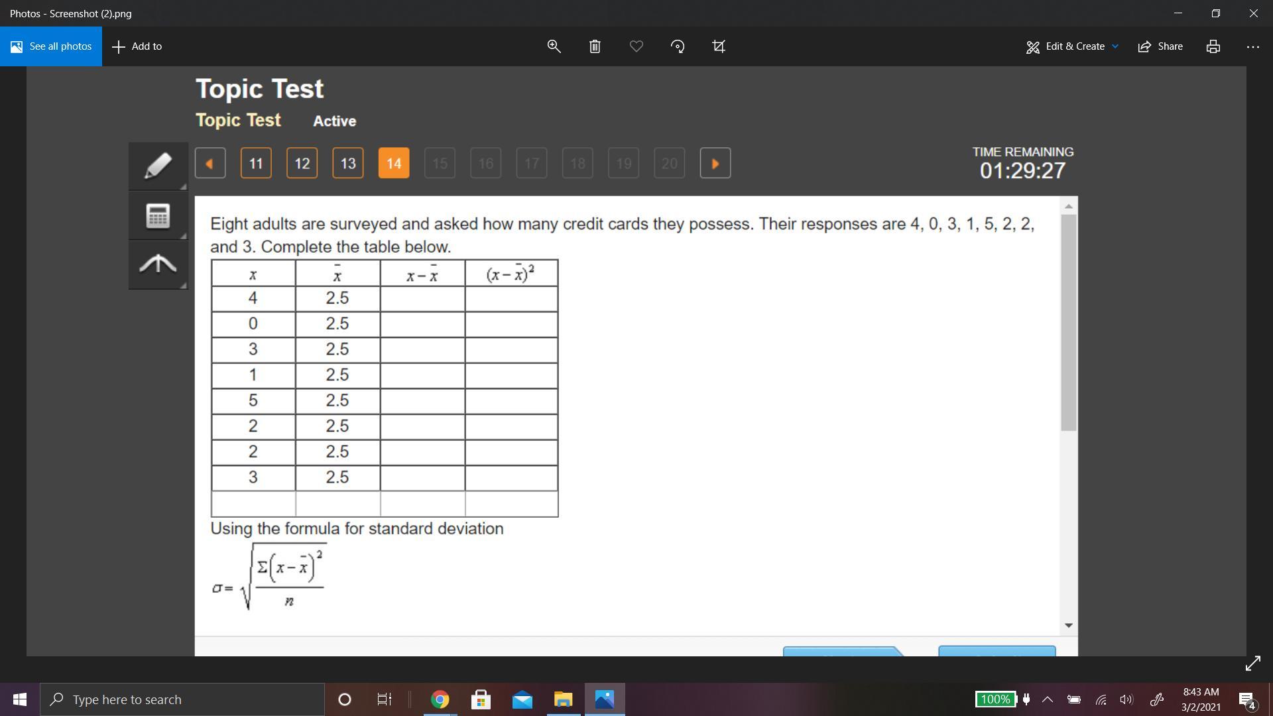This screenshot has height=716, width=1273.
Task: Click the Delete trash icon
Action: coord(595,46)
